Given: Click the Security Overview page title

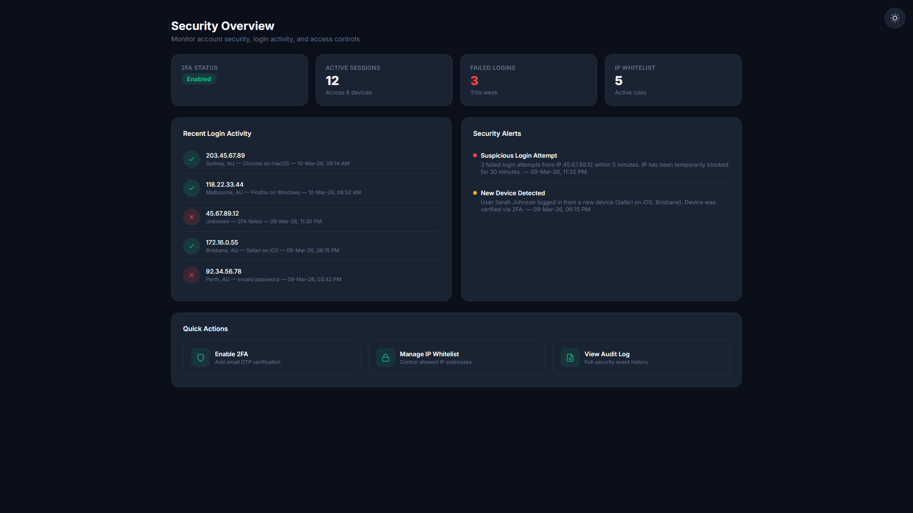Looking at the screenshot, I should tap(223, 26).
